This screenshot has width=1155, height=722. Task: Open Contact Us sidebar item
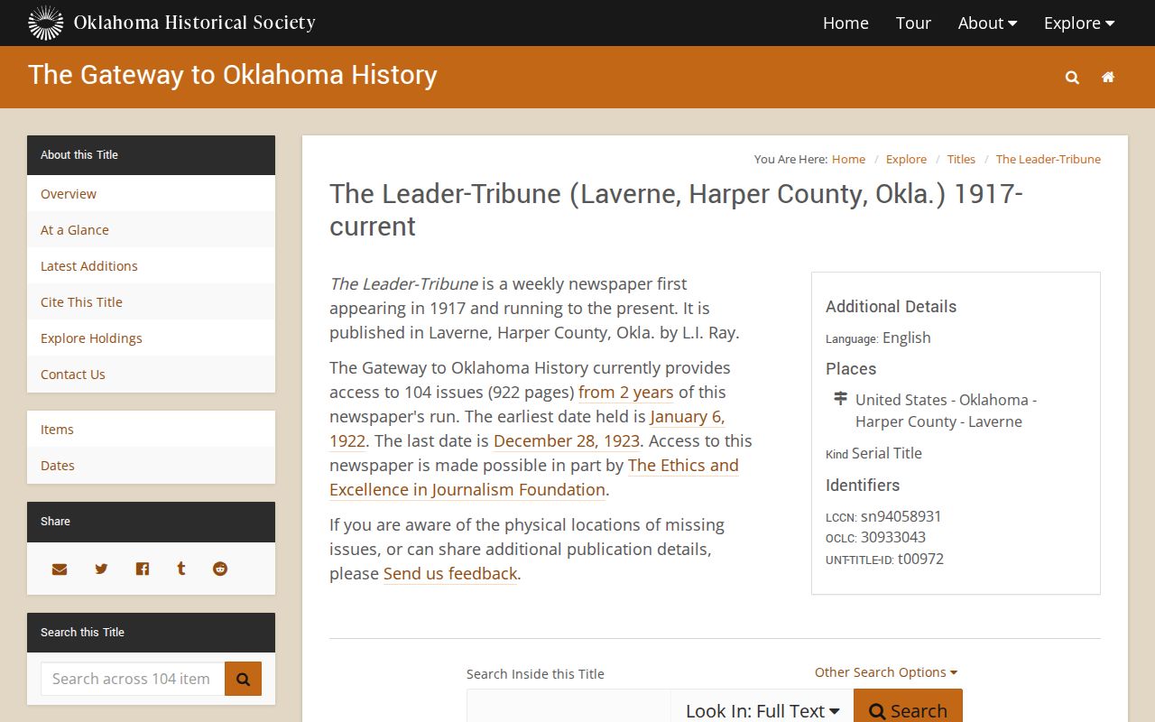pyautogui.click(x=151, y=375)
